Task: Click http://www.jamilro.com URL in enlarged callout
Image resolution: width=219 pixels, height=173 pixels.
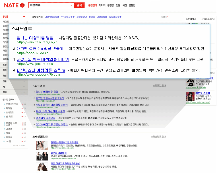Action: pos(35,64)
